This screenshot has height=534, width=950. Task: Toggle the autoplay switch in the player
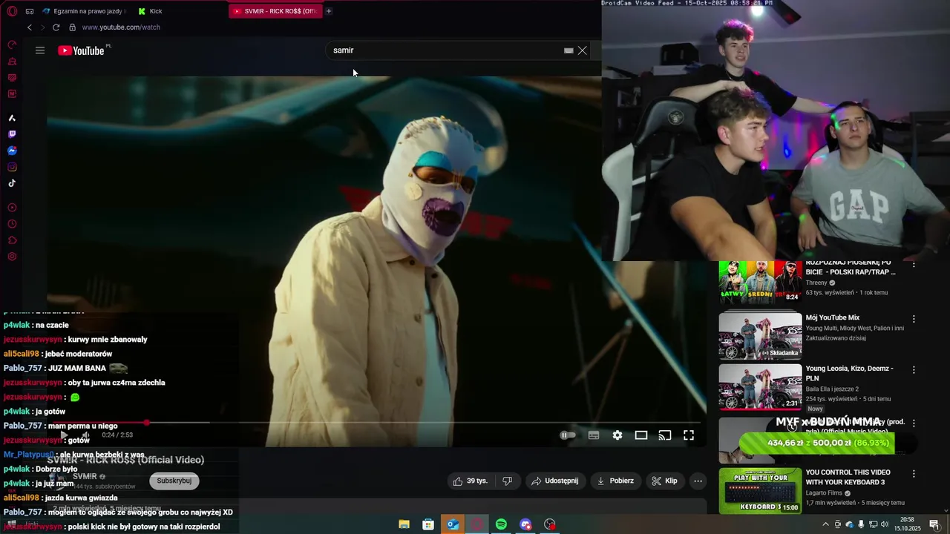tap(568, 435)
